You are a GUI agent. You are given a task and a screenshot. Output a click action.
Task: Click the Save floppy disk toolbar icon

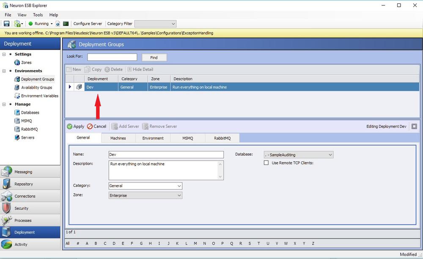(x=6, y=24)
